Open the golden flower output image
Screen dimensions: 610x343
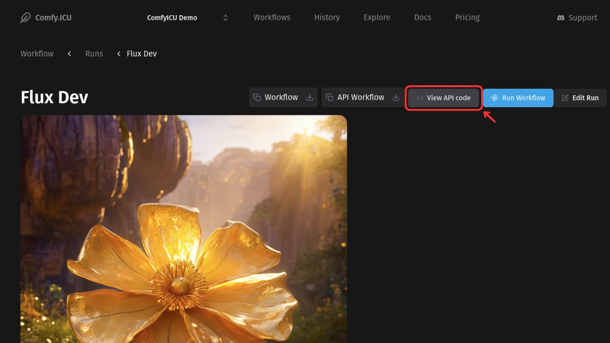(x=183, y=229)
